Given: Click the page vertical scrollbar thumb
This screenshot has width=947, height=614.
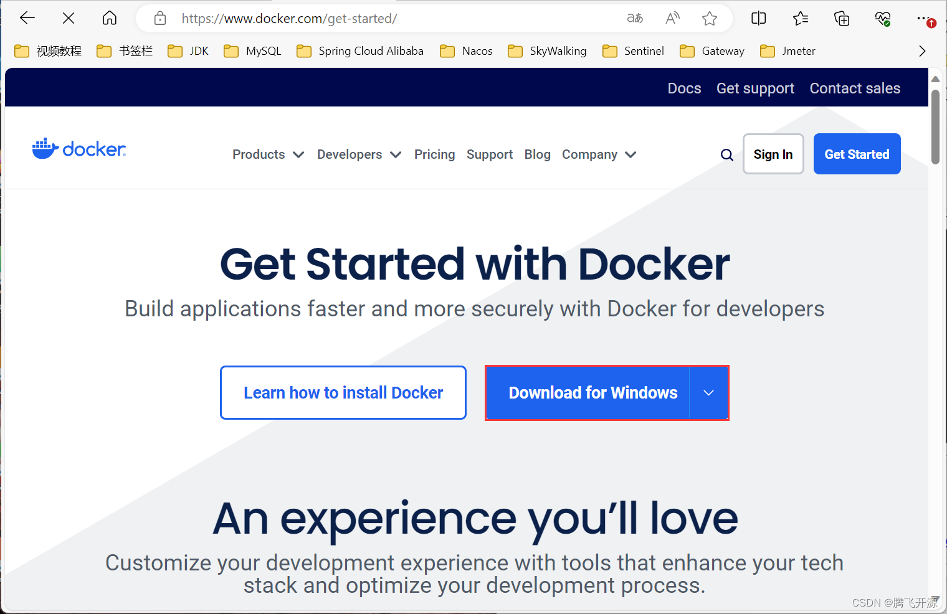Looking at the screenshot, I should pyautogui.click(x=935, y=126).
